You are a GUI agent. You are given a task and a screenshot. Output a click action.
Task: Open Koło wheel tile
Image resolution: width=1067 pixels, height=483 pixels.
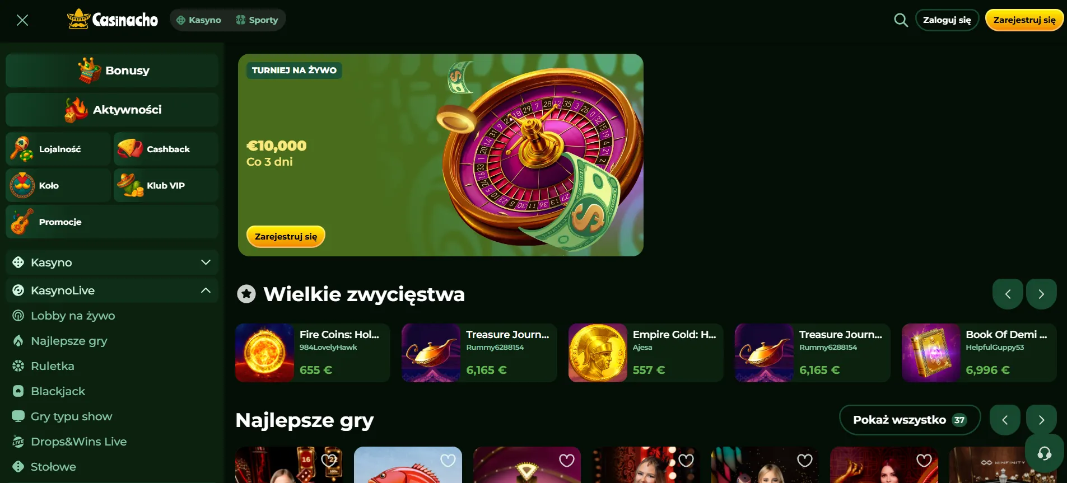[x=58, y=185]
